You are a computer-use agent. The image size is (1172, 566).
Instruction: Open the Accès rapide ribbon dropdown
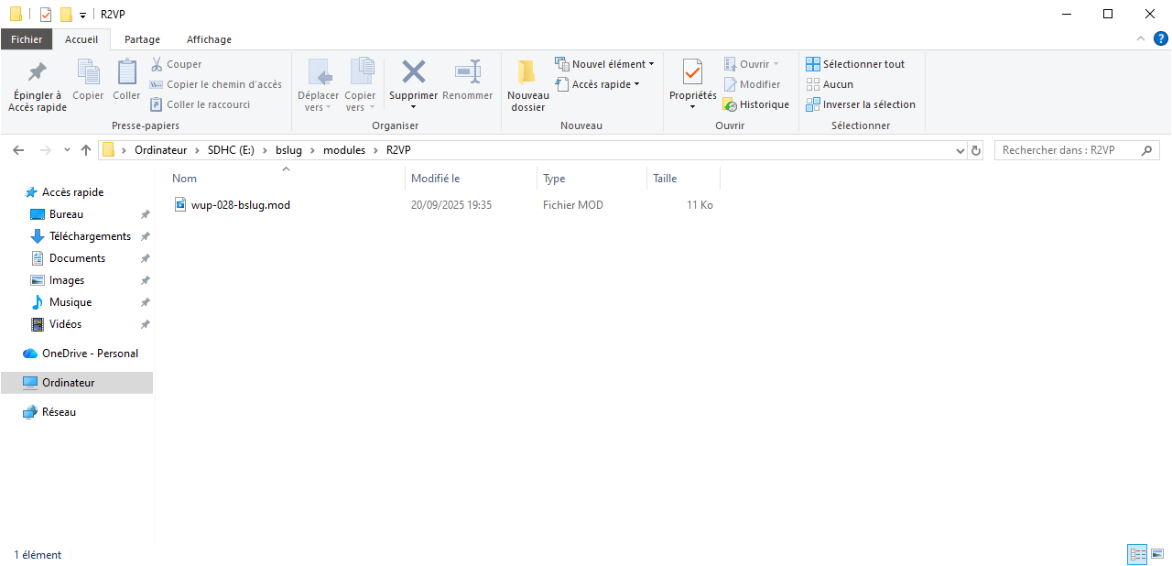tap(598, 84)
